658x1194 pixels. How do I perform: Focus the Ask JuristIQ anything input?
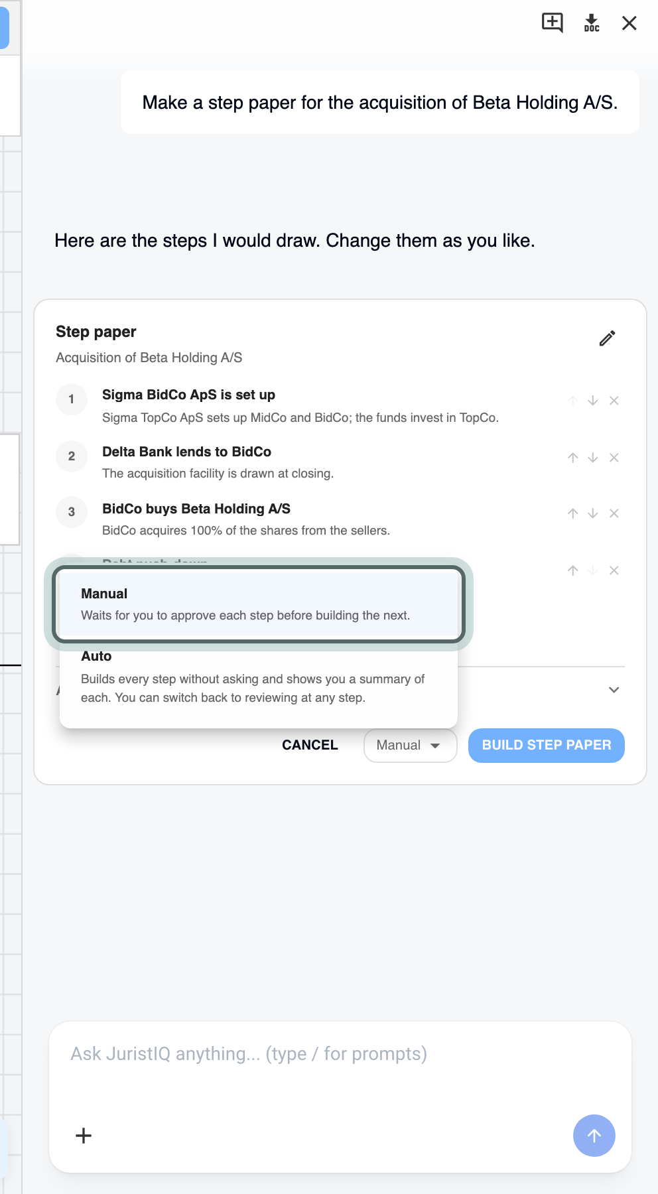[340, 1054]
